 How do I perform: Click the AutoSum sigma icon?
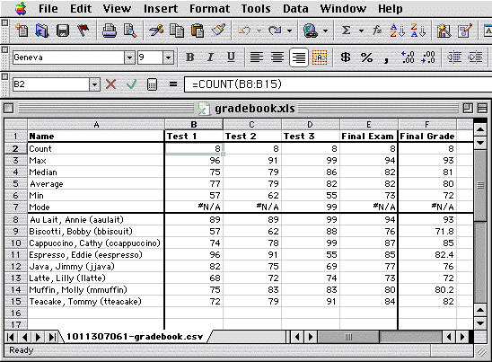[x=346, y=31]
